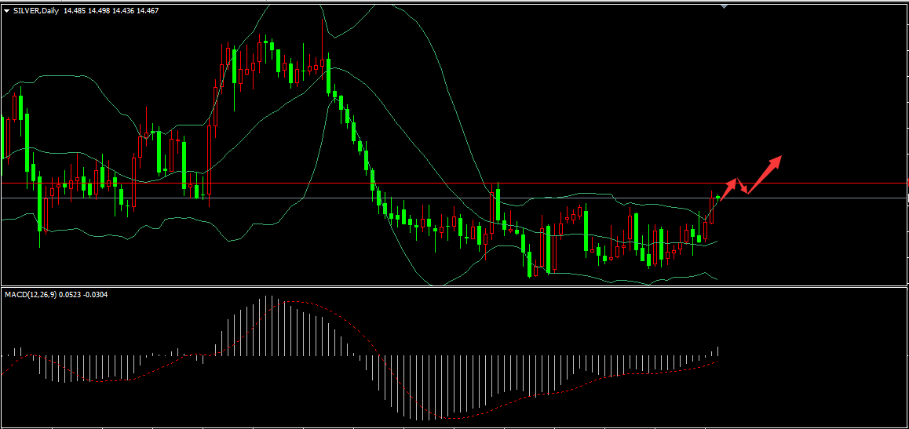This screenshot has width=909, height=429.
Task: Click the SILVER,Daily chart title text
Action: (x=36, y=11)
